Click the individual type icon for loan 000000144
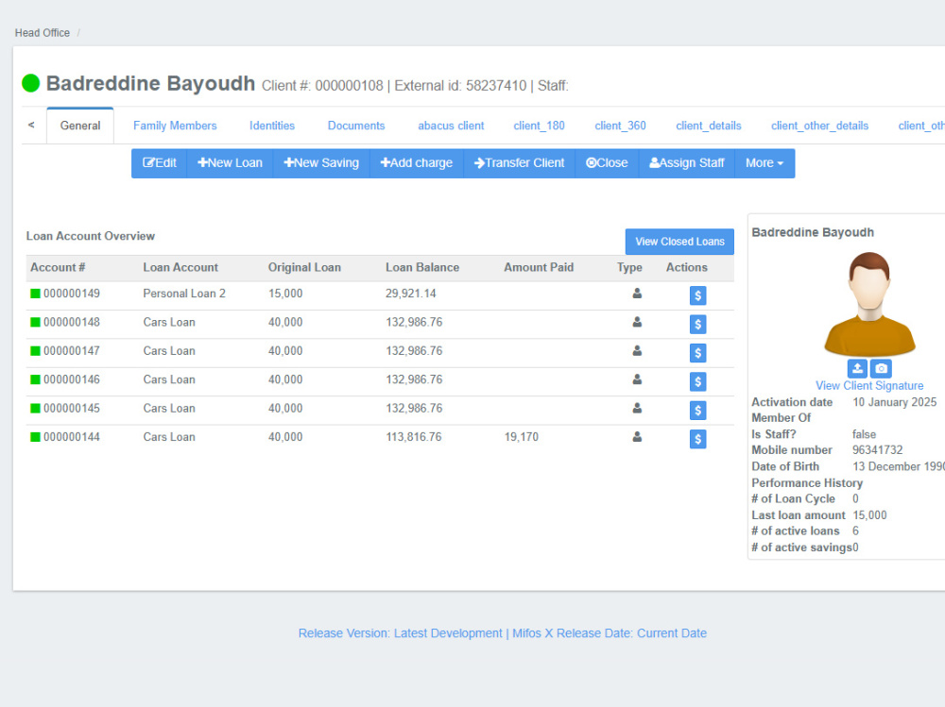This screenshot has width=945, height=707. (637, 437)
